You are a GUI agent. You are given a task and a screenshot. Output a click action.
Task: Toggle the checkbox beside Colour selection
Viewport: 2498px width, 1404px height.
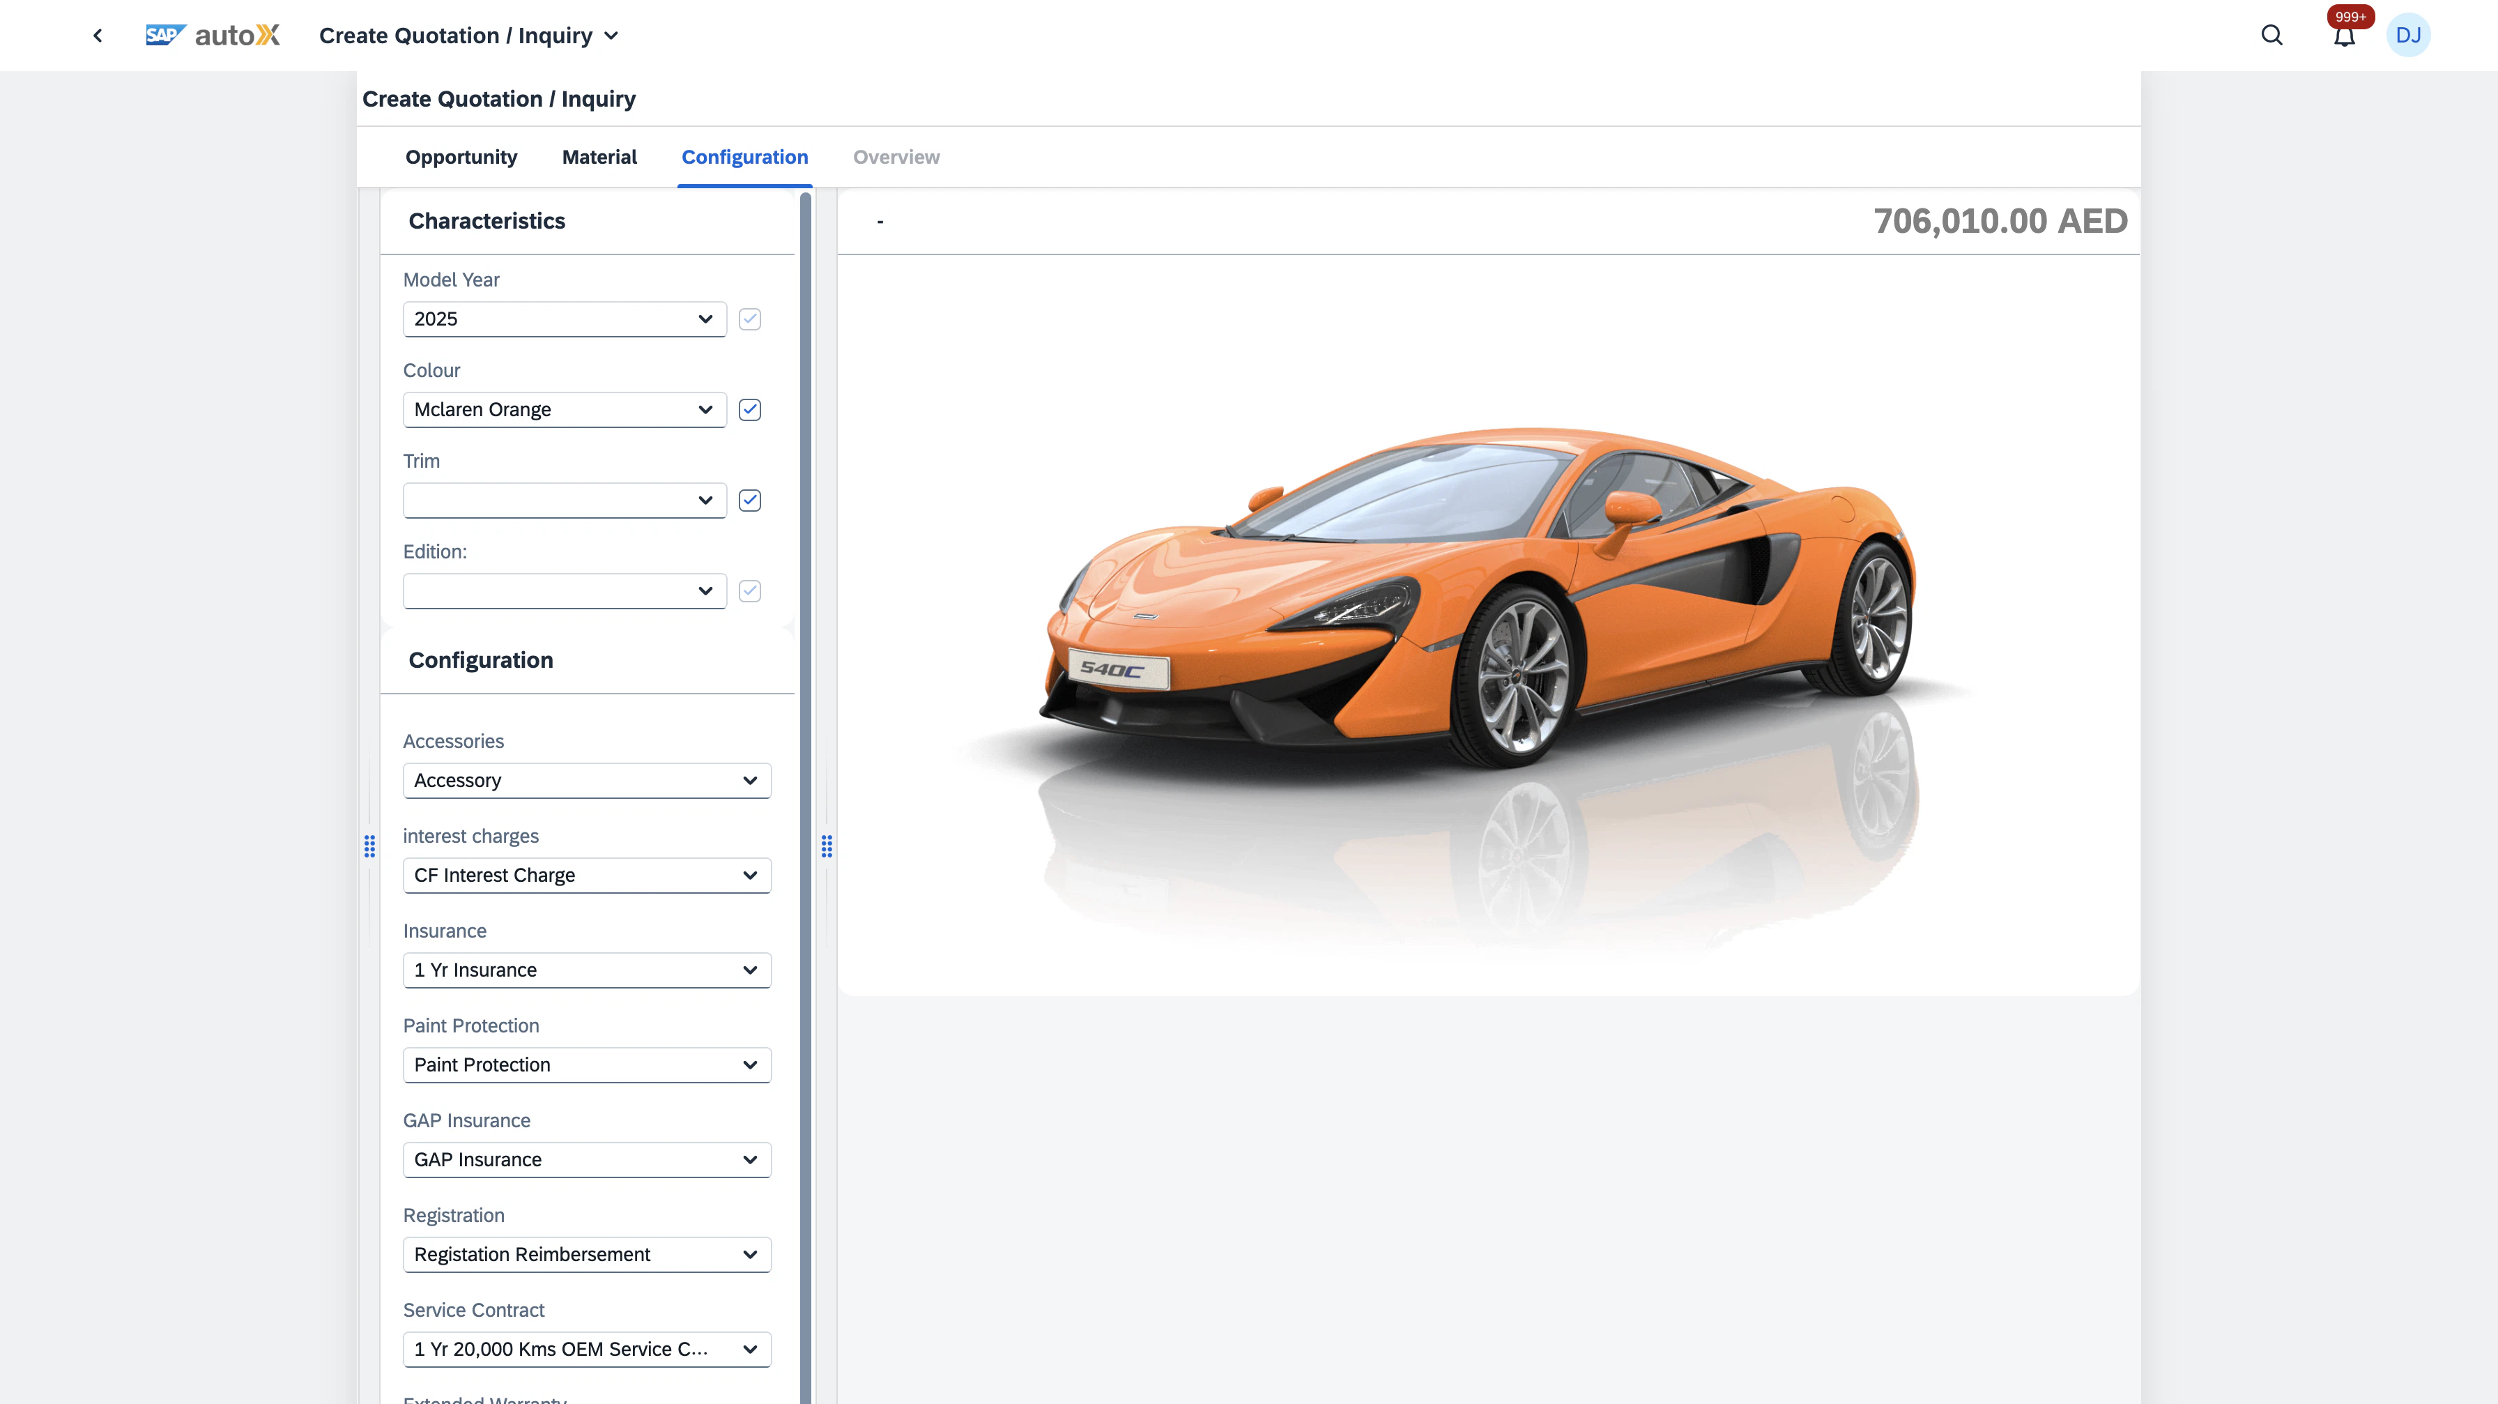point(749,409)
